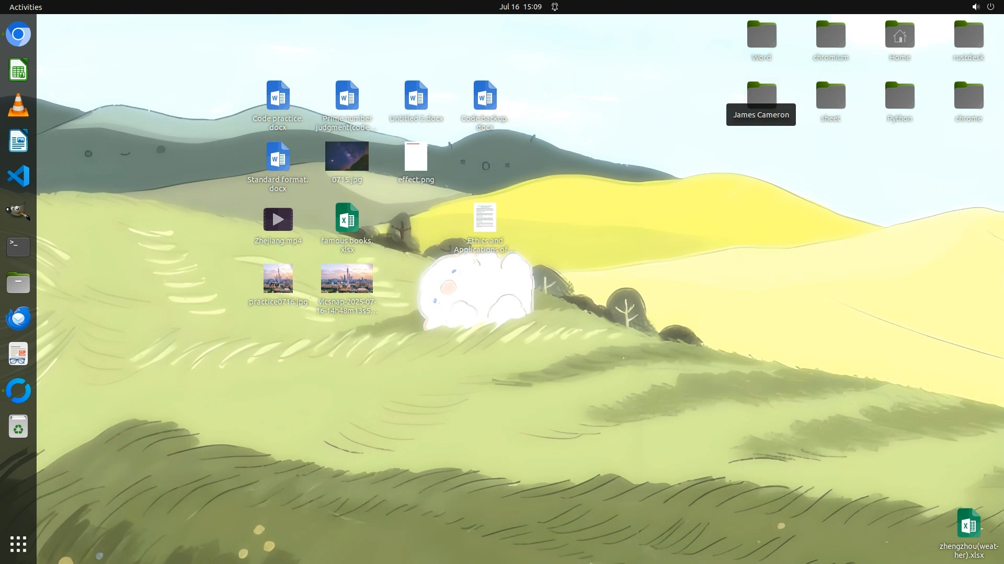This screenshot has height=564, width=1004.
Task: Select the famous books.xlsx file
Action: [347, 218]
